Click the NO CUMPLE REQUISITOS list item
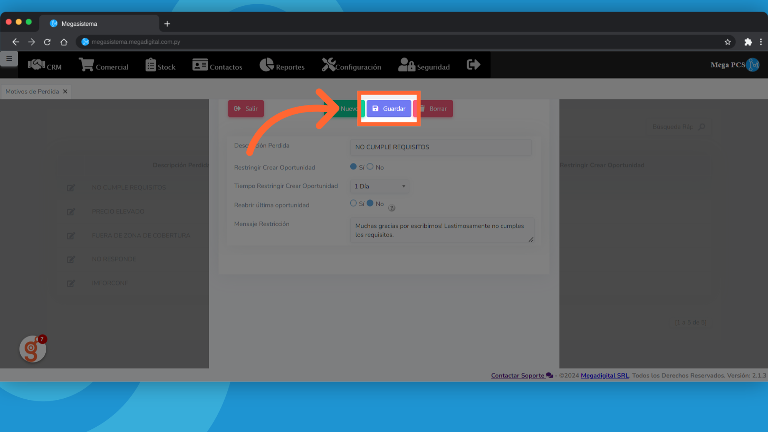The height and width of the screenshot is (432, 768). click(129, 187)
